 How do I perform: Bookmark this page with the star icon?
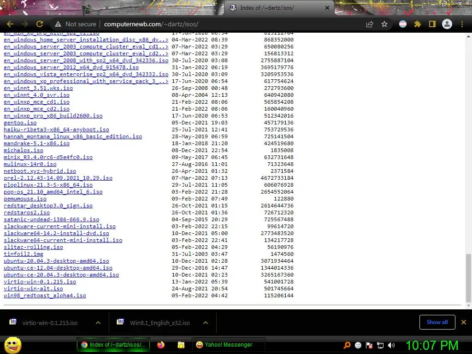tap(384, 24)
